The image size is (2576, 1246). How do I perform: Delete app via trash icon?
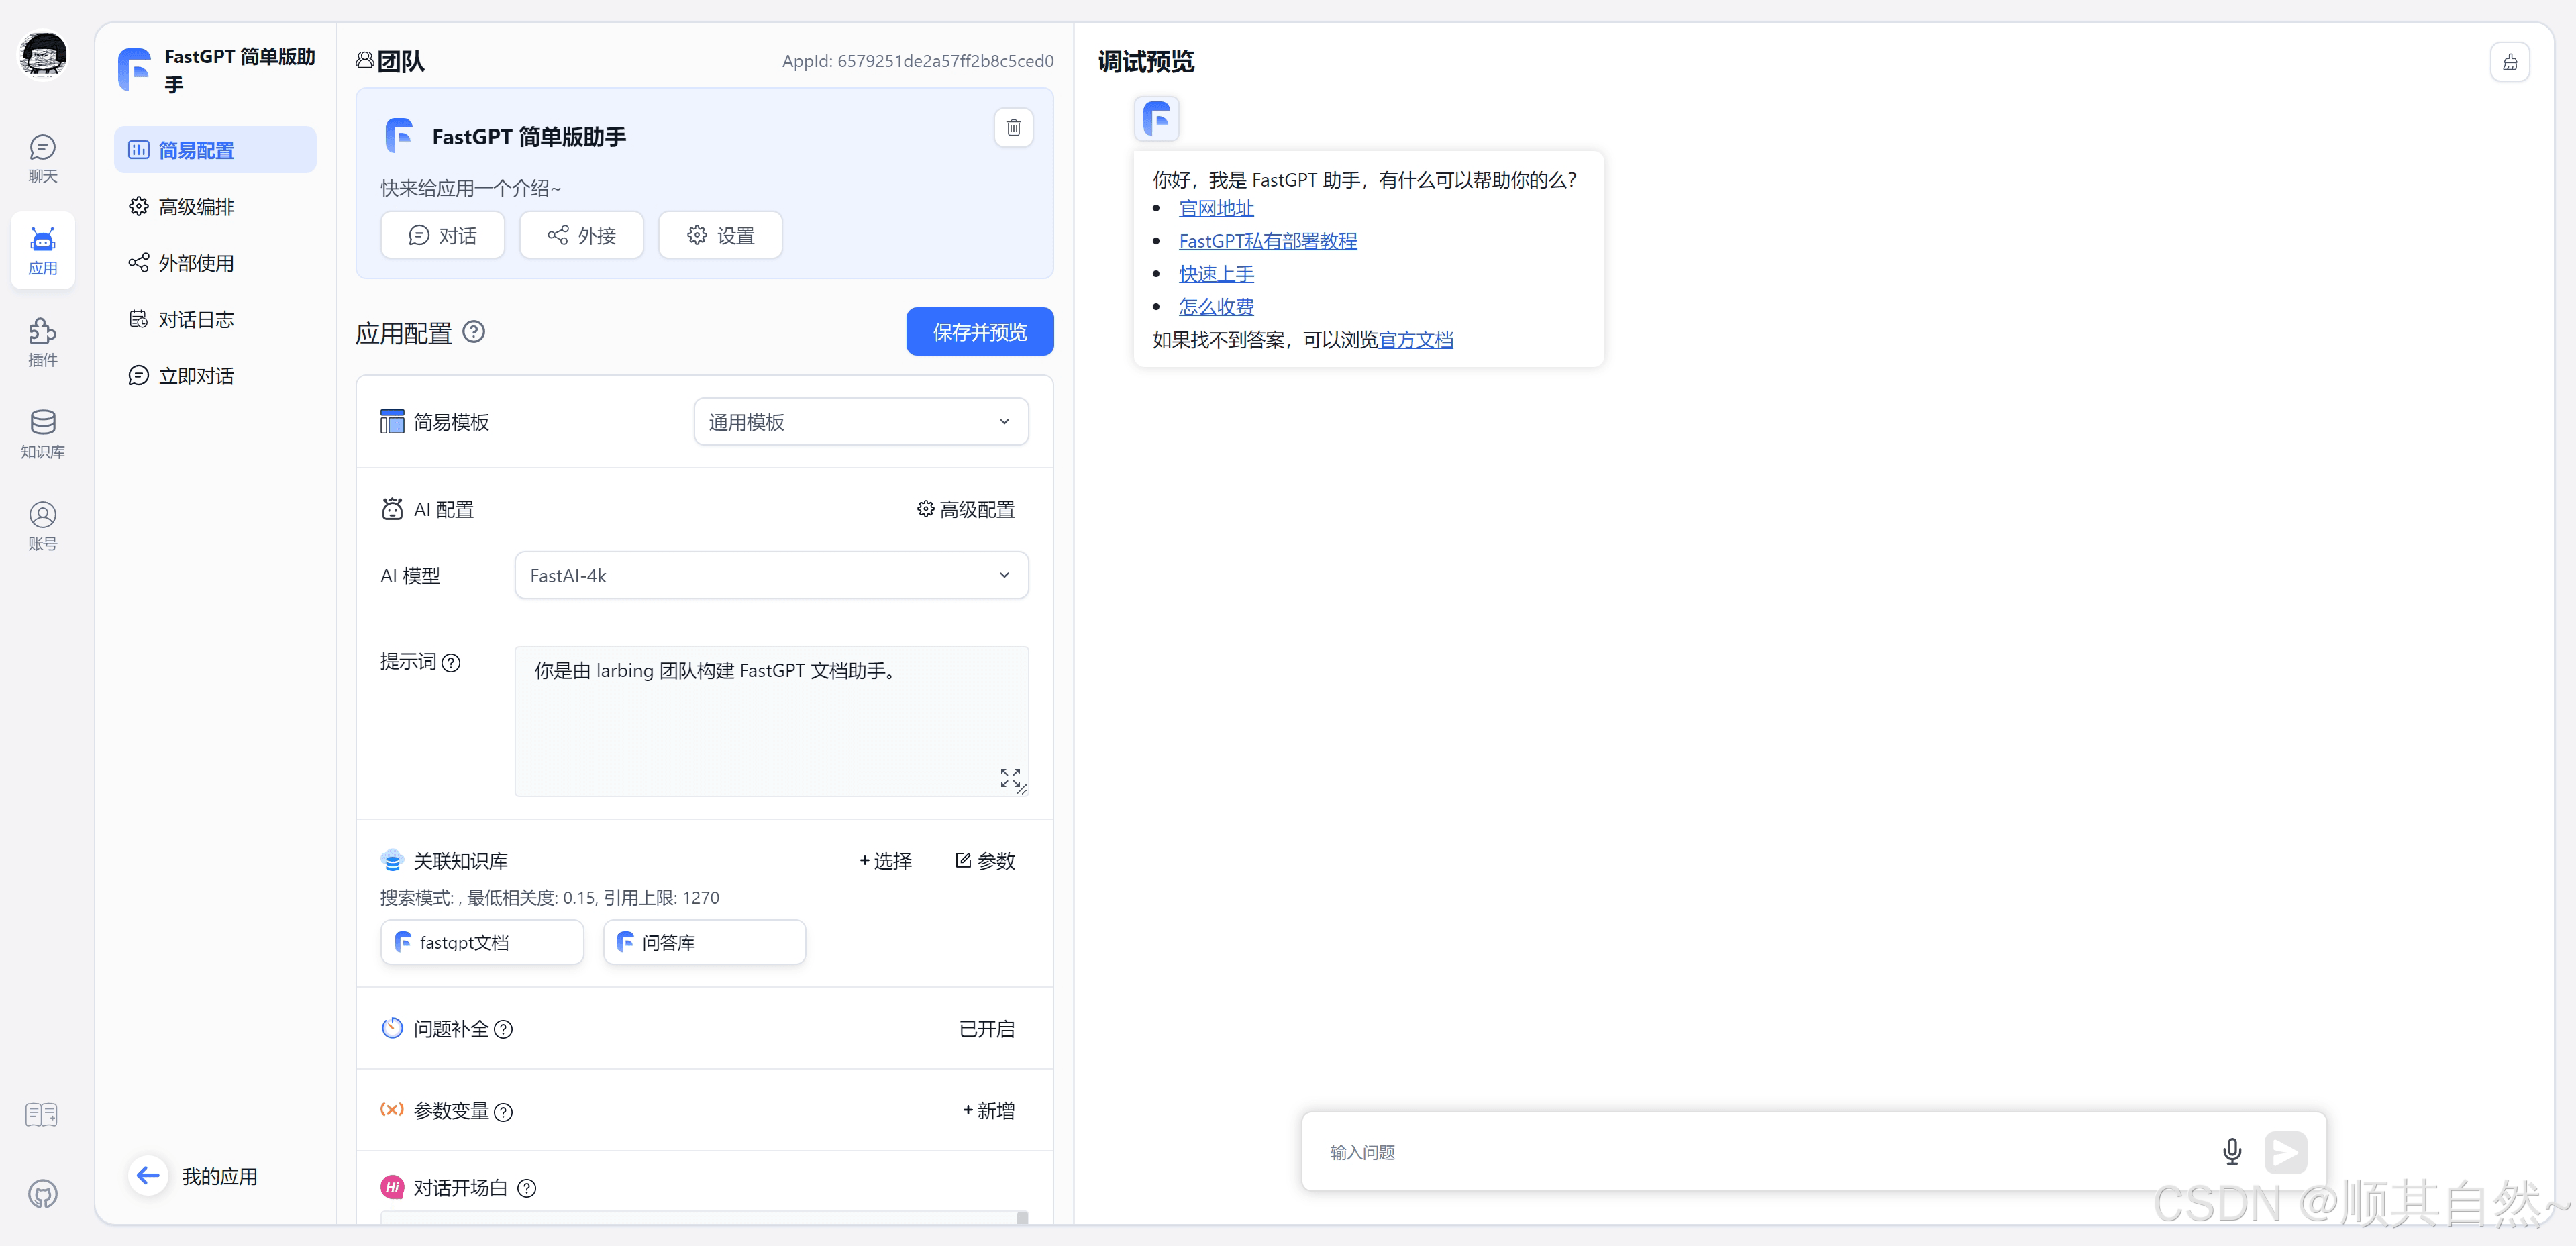pos(1013,128)
